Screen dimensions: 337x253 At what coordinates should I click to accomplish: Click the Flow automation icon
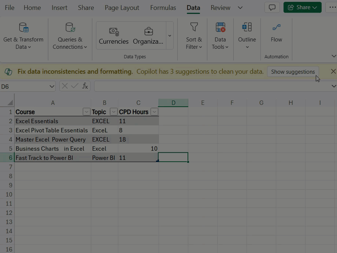[276, 33]
